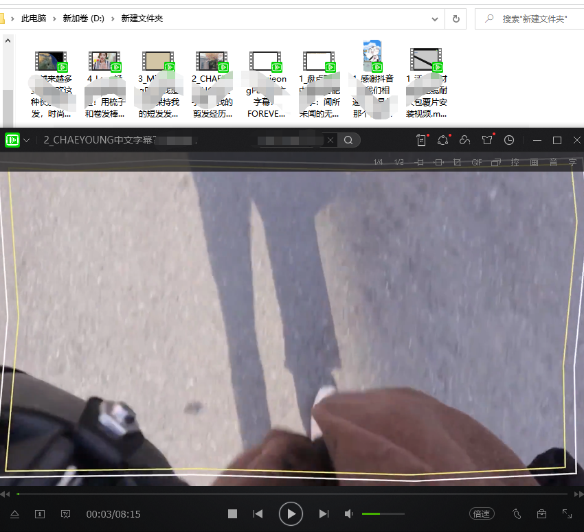Click the 00:03/08:15 time display

click(x=113, y=514)
